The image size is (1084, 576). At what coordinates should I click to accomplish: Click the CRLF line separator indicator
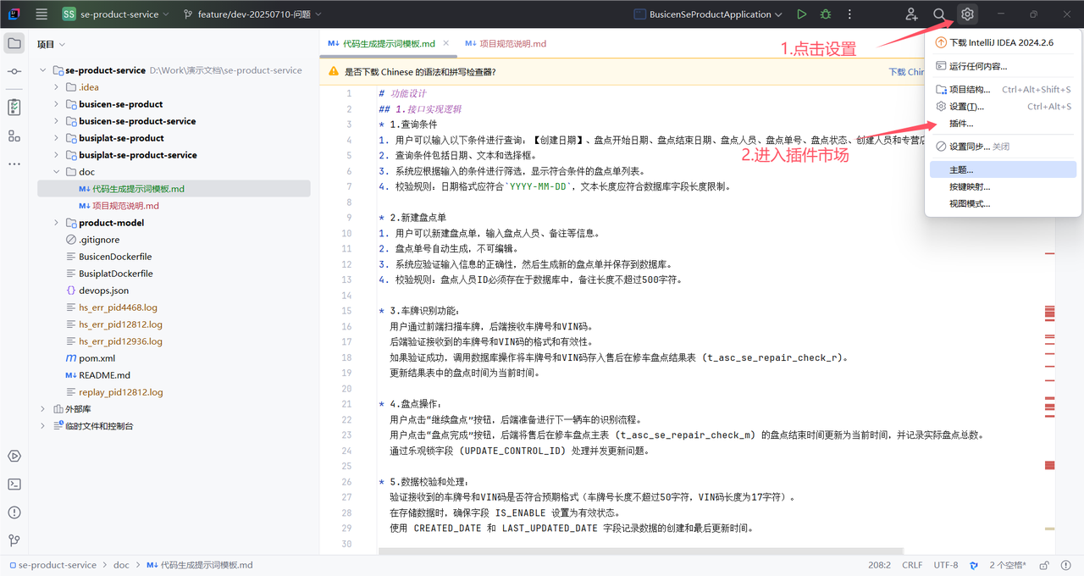pos(912,565)
